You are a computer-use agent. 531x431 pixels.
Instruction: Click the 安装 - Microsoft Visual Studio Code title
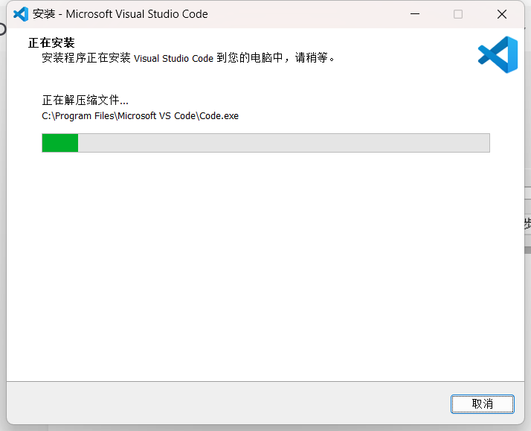[x=120, y=14]
